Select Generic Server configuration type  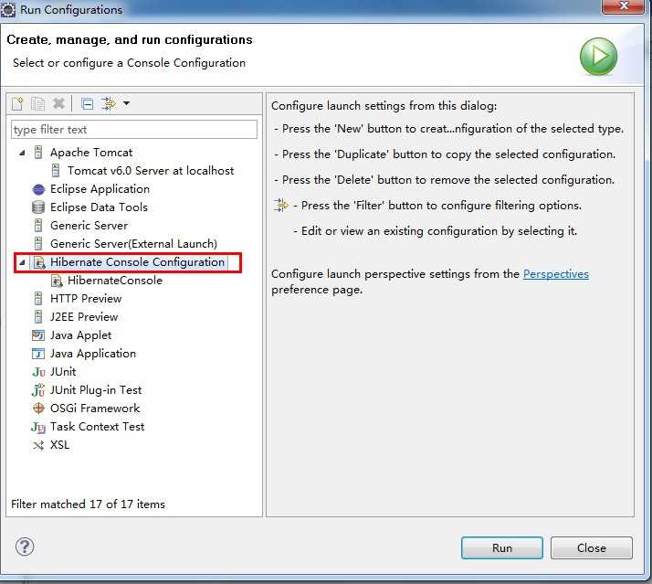89,226
